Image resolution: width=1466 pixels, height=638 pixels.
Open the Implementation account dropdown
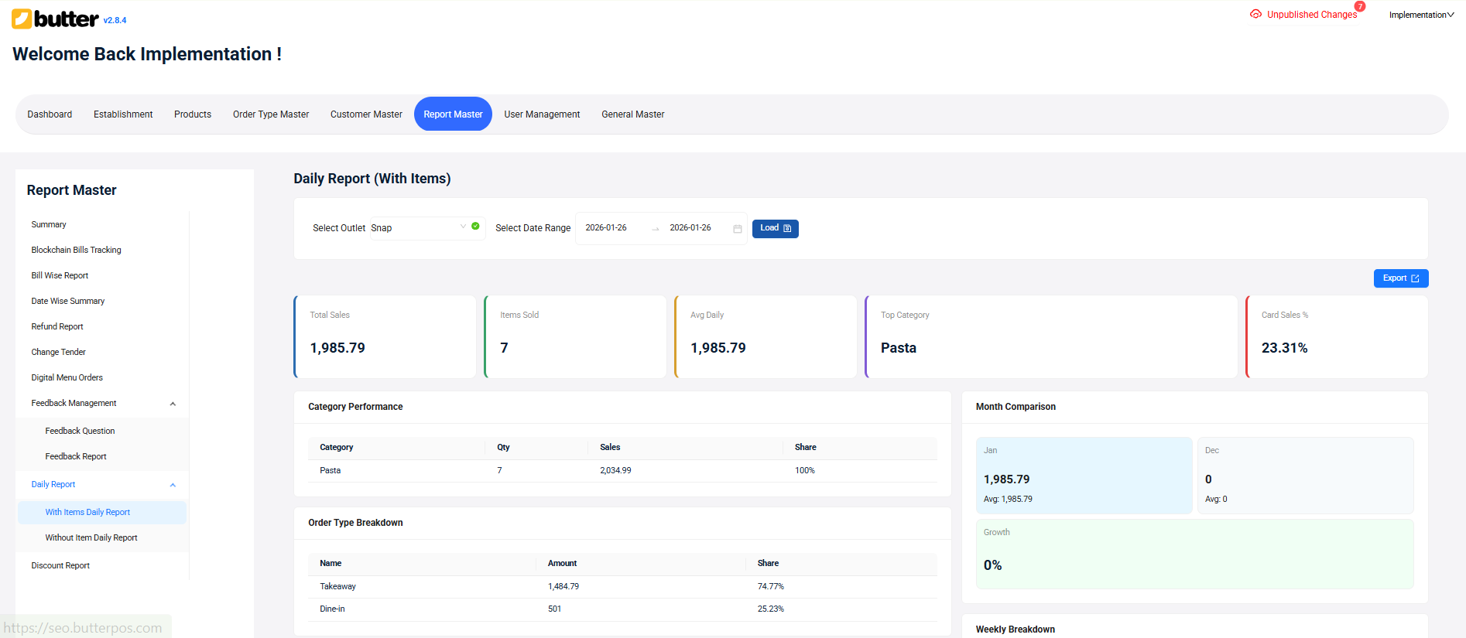pos(1421,15)
